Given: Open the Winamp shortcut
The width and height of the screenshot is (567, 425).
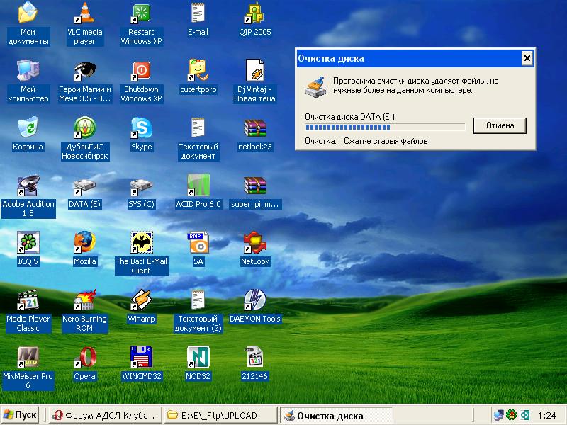Looking at the screenshot, I should pos(141,300).
